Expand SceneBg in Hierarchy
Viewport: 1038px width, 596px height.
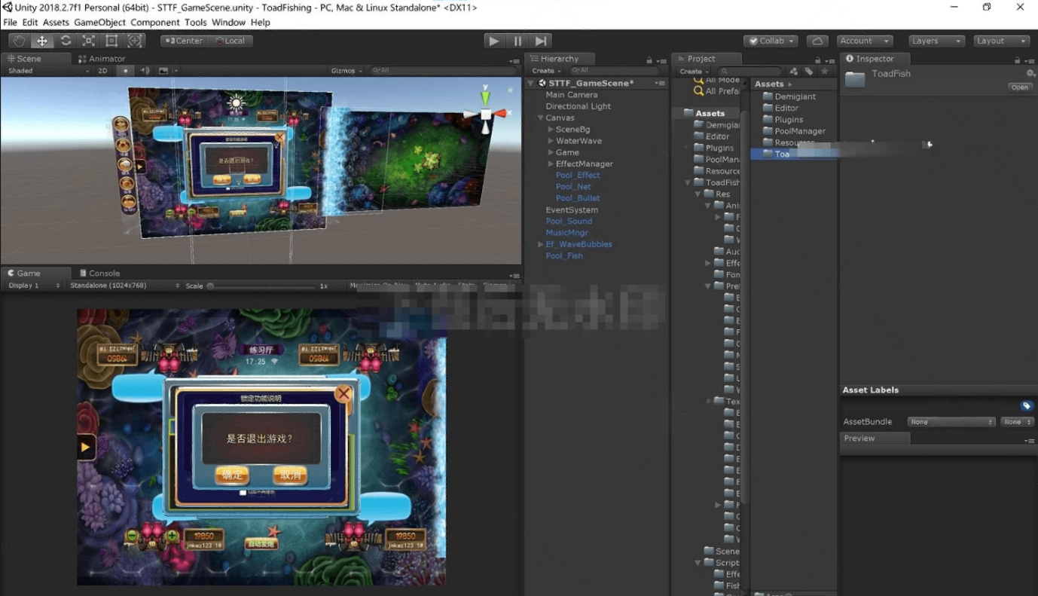click(x=551, y=130)
